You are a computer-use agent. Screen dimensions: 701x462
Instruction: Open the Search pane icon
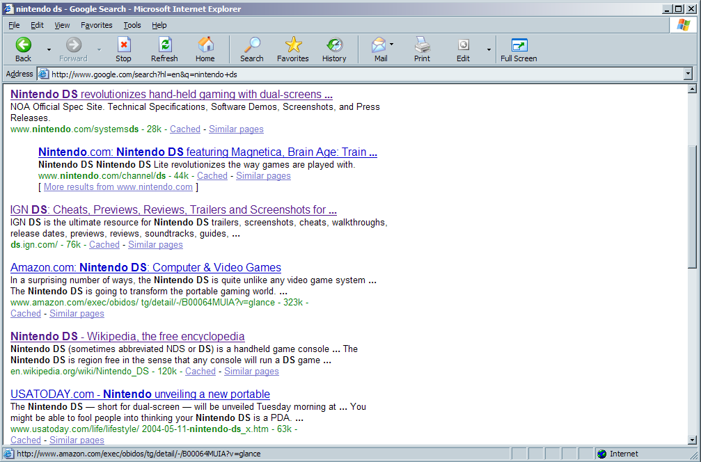251,45
